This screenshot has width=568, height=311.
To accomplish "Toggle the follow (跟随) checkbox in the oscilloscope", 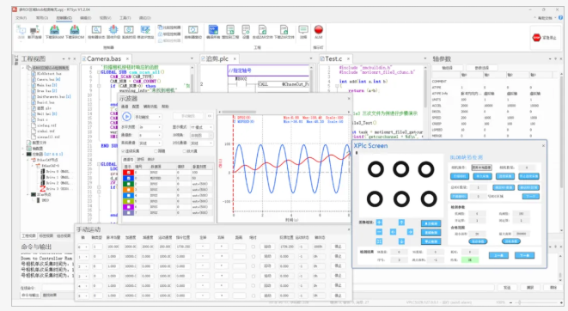I will [x=156, y=151].
